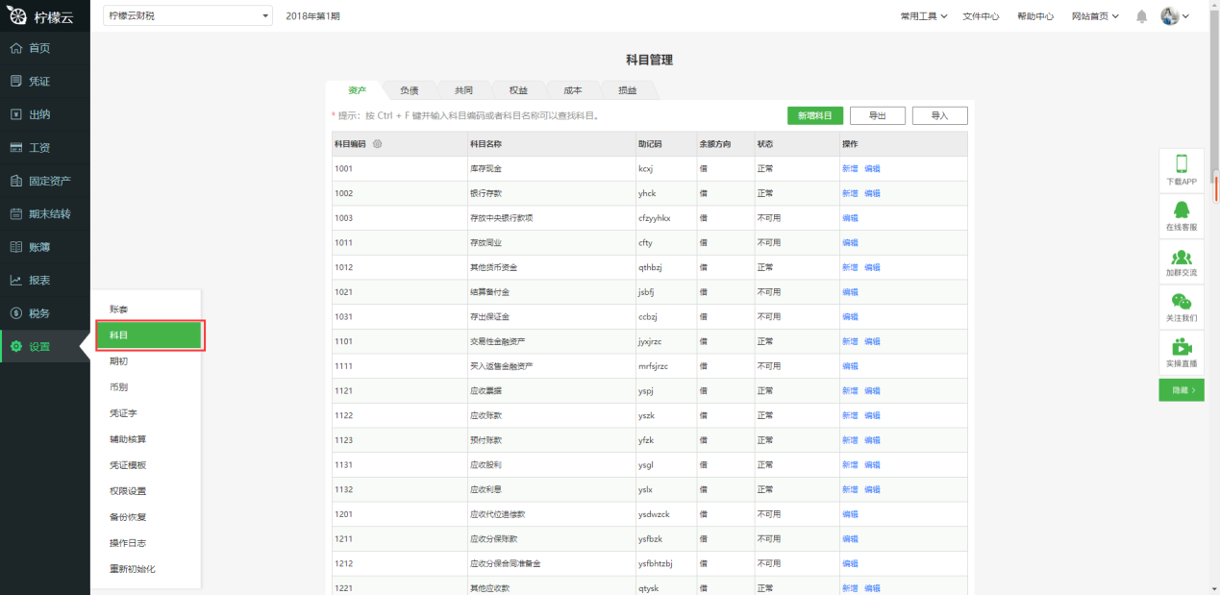The image size is (1220, 595).
Task: Click the notification bell icon
Action: [x=1141, y=16]
